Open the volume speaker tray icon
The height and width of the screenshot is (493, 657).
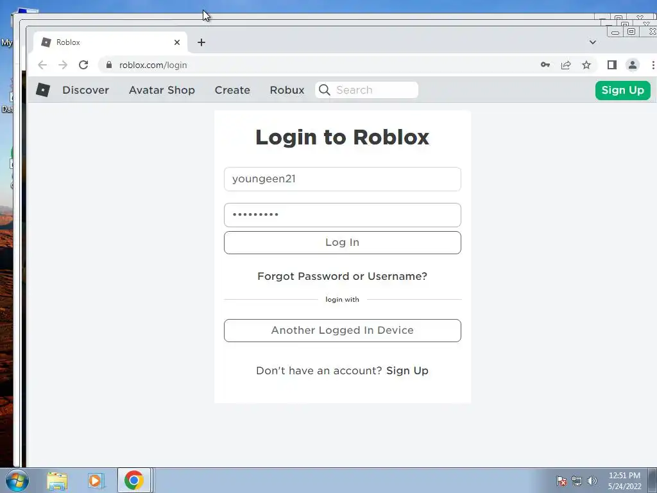coord(592,481)
